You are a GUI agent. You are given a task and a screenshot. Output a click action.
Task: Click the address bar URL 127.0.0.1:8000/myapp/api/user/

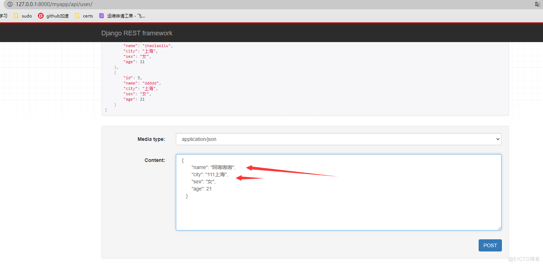click(54, 4)
